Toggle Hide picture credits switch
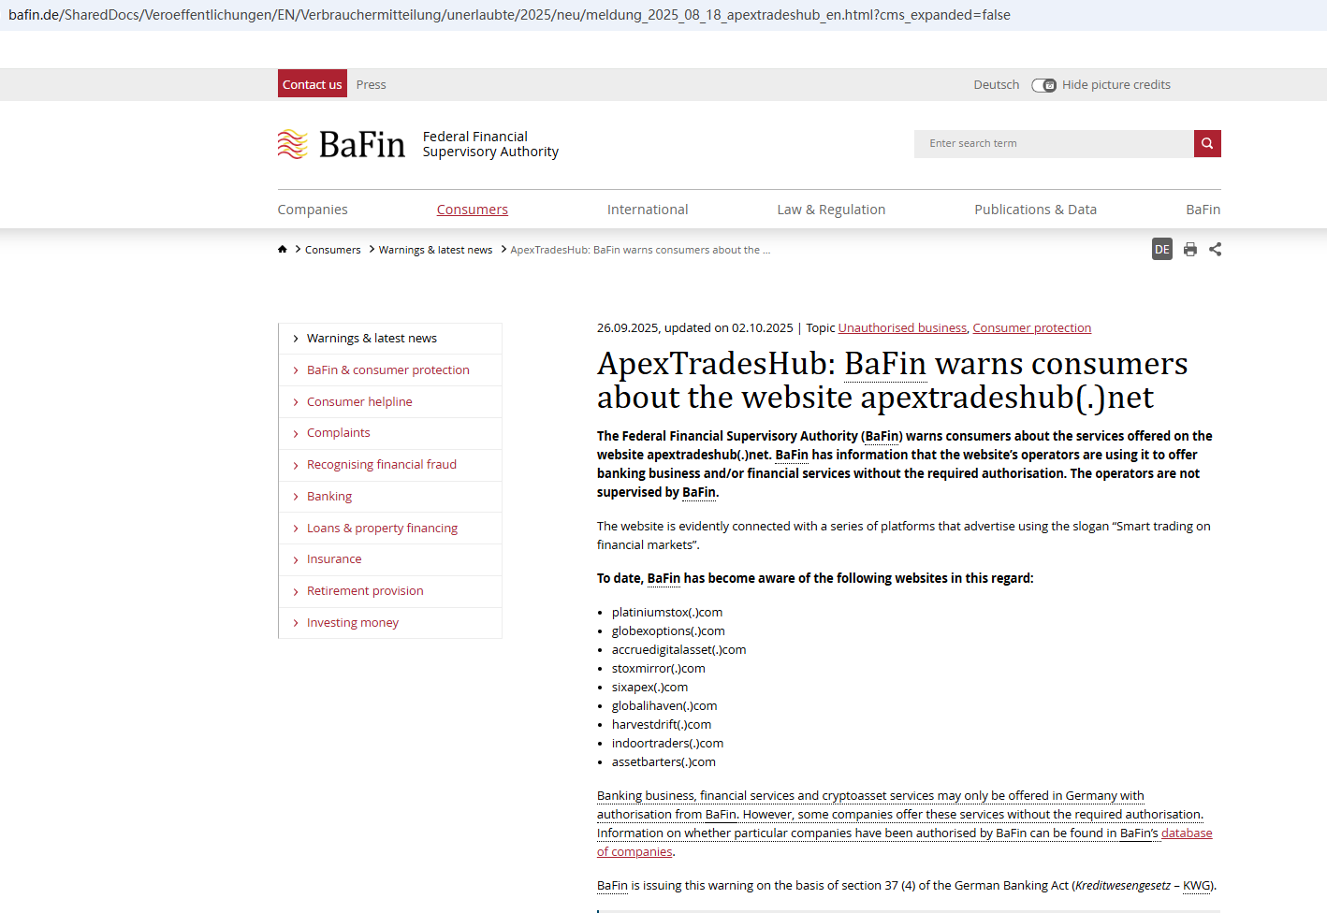1327x913 pixels. (x=1043, y=85)
